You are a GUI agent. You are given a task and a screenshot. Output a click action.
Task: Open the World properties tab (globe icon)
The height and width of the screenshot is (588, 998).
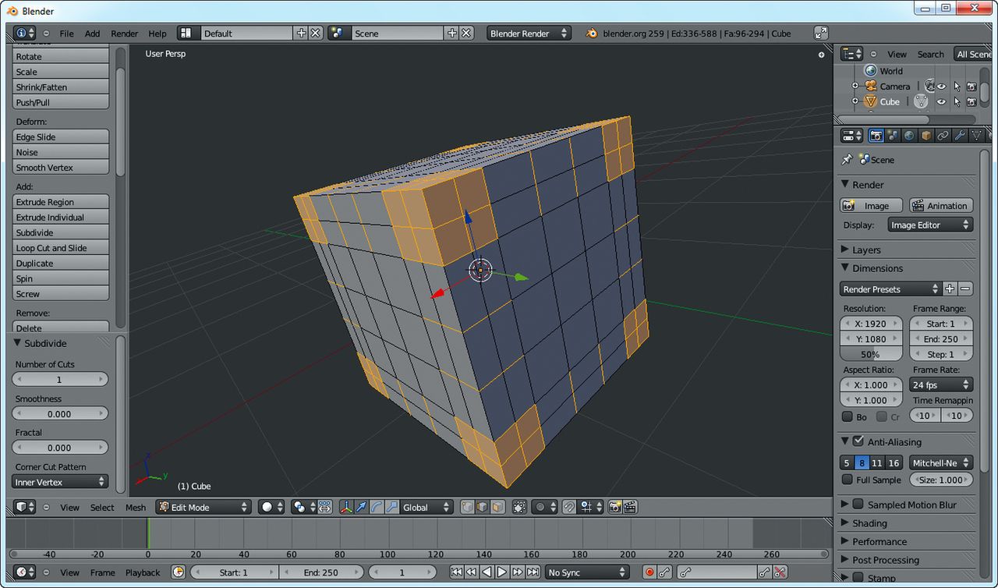[x=909, y=136]
